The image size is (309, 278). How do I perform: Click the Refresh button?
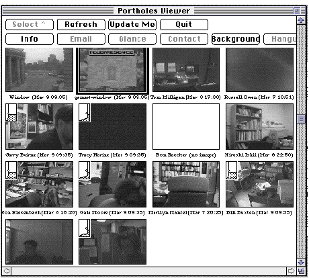click(x=81, y=24)
